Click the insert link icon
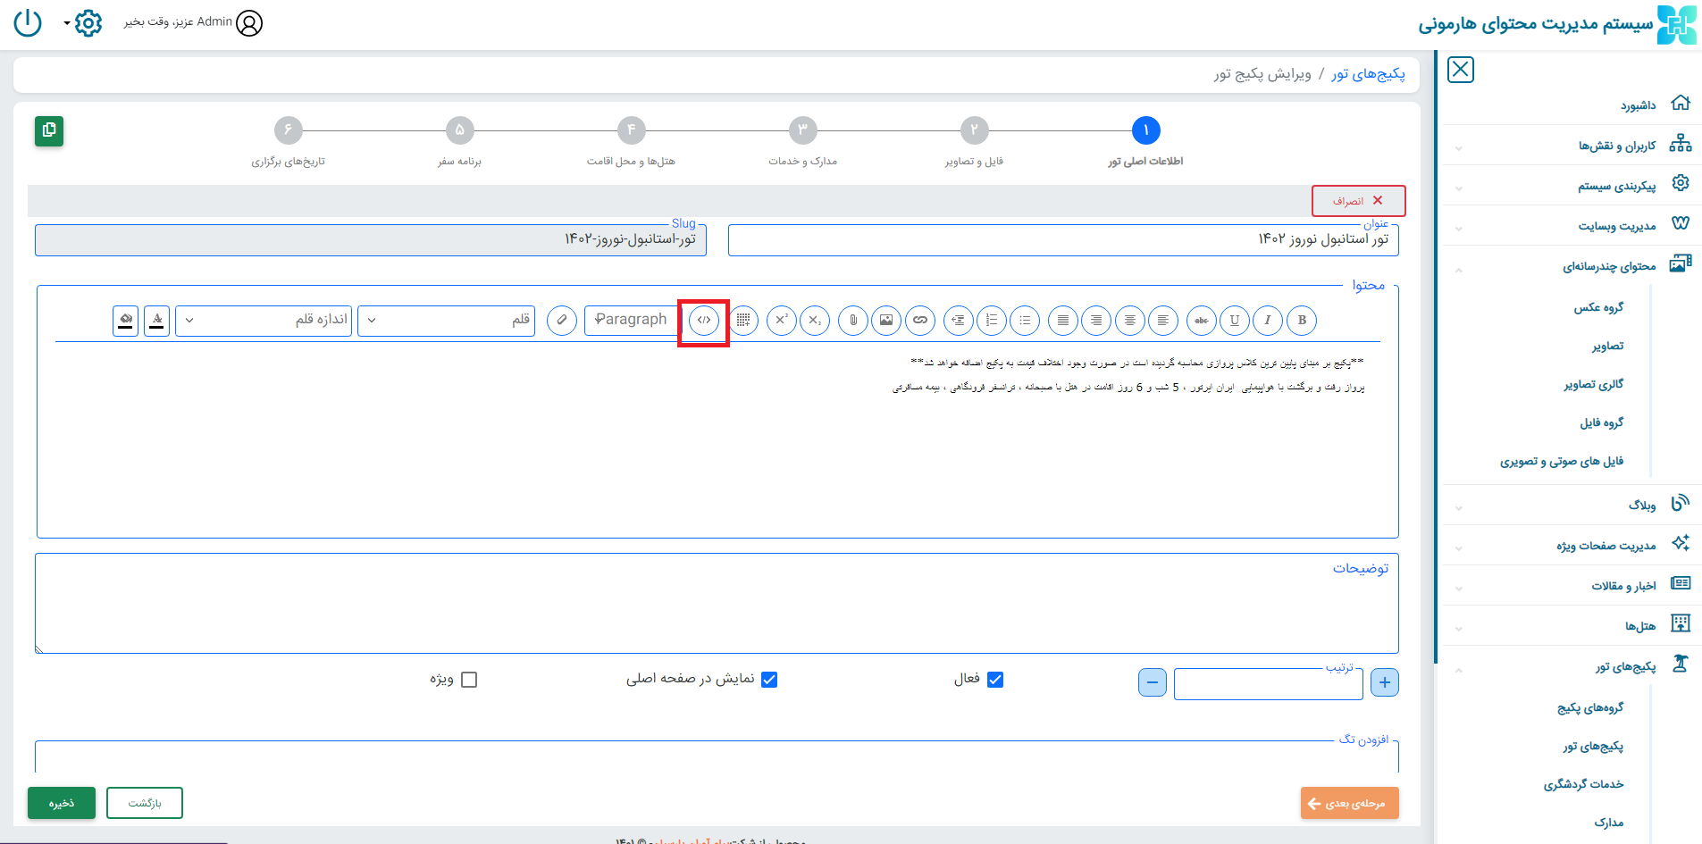 tap(919, 320)
